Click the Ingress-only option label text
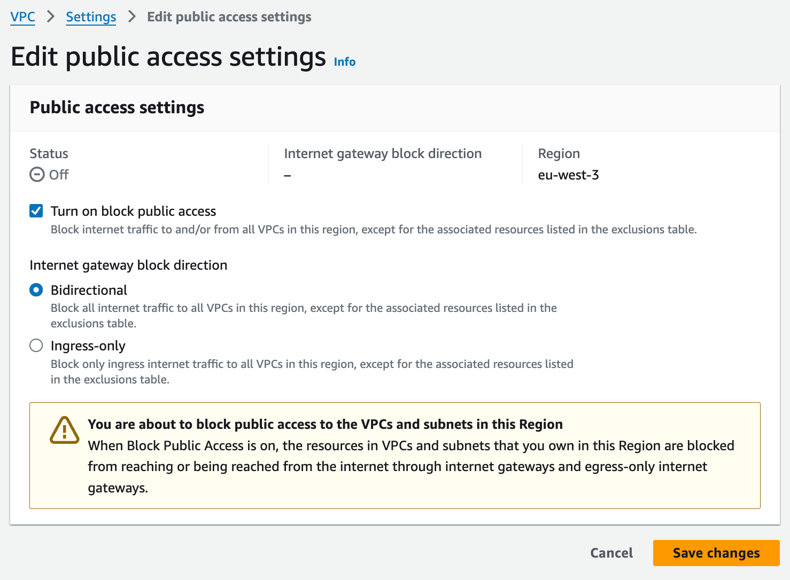This screenshot has width=790, height=580. [x=88, y=346]
